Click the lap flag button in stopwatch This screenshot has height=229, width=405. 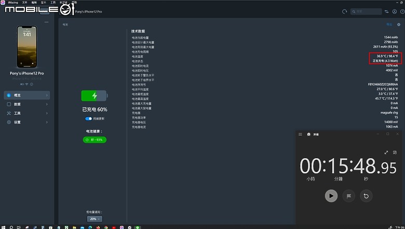point(349,196)
